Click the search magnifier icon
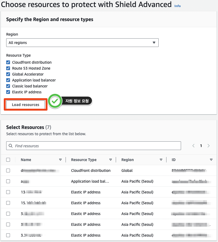The width and height of the screenshot is (218, 242). pos(11,146)
